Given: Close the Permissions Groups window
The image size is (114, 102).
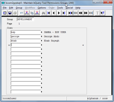Looking at the screenshot, I should click(x=108, y=2).
